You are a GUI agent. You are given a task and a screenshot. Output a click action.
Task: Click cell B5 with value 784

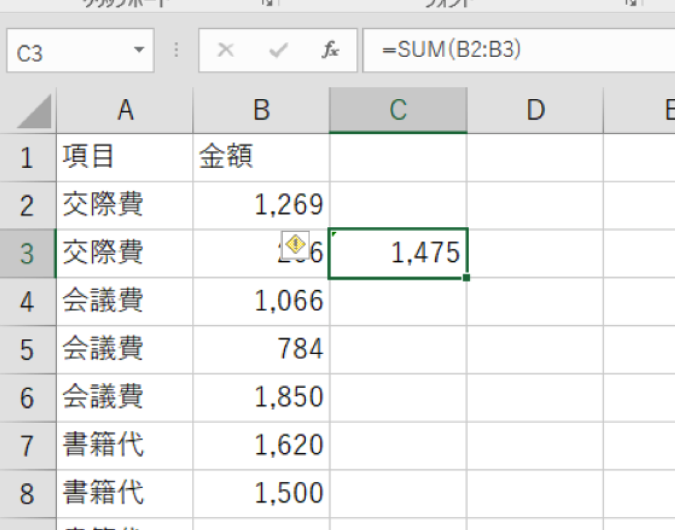pos(261,350)
